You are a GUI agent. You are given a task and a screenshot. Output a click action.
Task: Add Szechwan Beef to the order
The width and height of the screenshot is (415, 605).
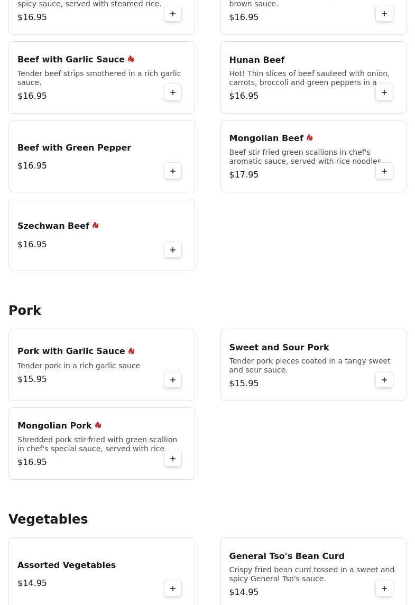click(x=173, y=250)
